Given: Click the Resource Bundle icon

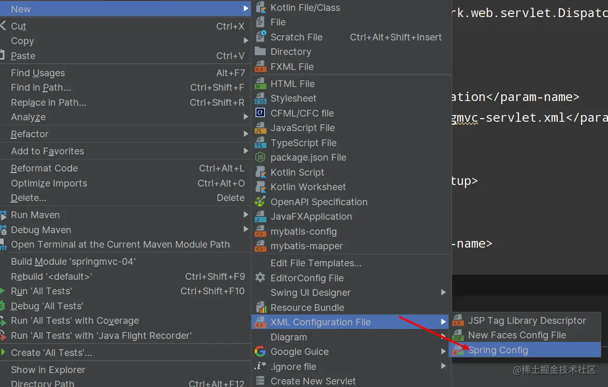Looking at the screenshot, I should coord(261,307).
